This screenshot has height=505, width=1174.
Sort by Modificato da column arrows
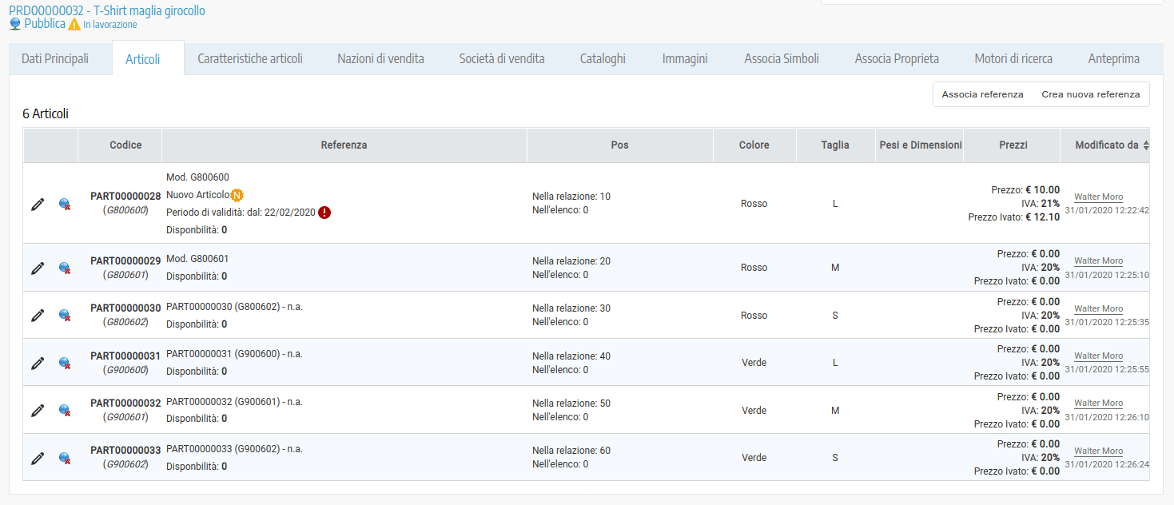click(x=1147, y=145)
